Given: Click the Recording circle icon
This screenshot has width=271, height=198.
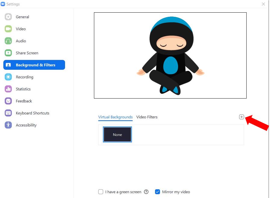Looking at the screenshot, I should (8, 77).
